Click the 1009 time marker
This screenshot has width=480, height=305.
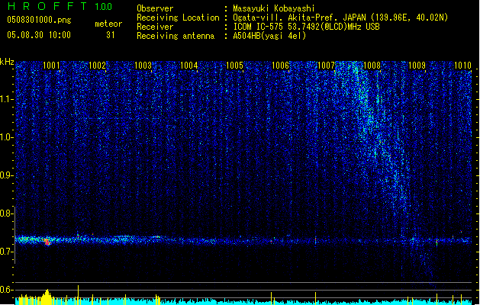pos(417,66)
